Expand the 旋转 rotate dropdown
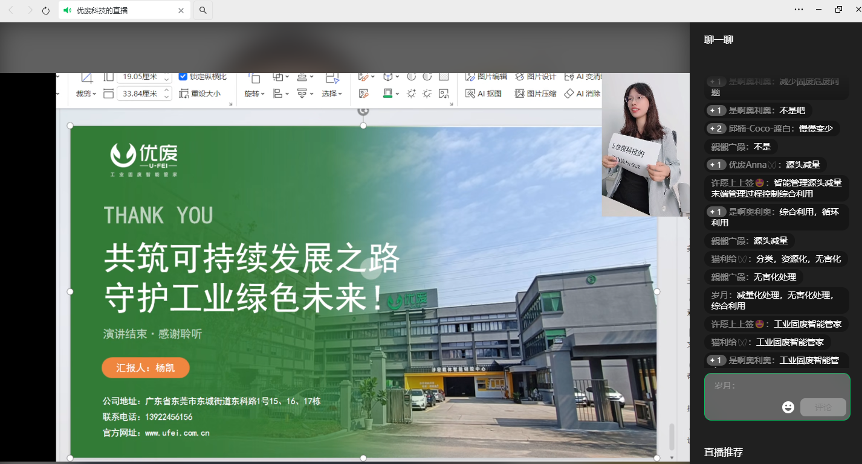The height and width of the screenshot is (464, 862). click(x=254, y=94)
